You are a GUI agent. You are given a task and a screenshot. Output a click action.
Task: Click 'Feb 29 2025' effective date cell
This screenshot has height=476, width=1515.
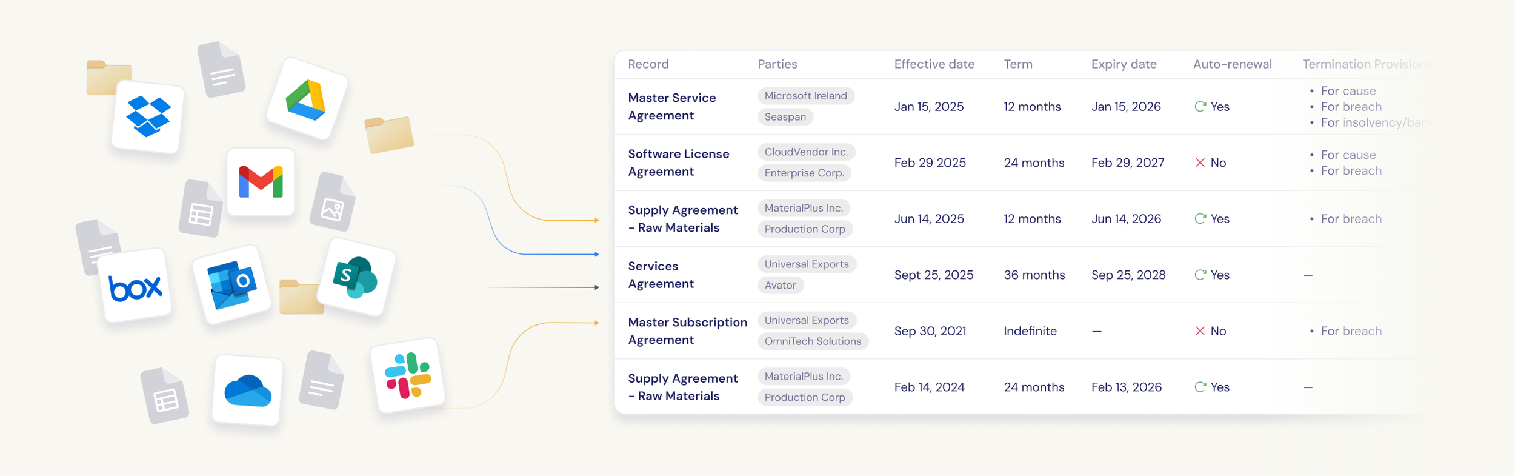[930, 163]
